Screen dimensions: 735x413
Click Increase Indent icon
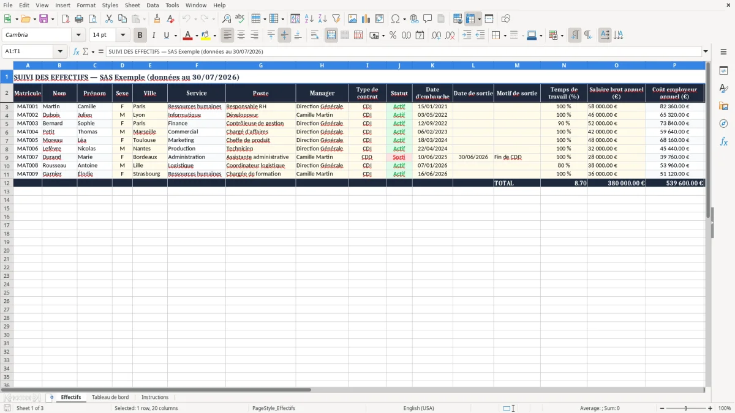coord(467,35)
